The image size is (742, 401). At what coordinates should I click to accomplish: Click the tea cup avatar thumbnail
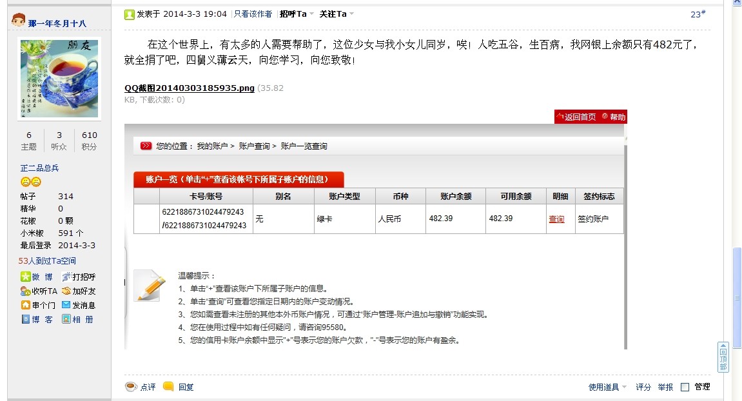[x=59, y=79]
